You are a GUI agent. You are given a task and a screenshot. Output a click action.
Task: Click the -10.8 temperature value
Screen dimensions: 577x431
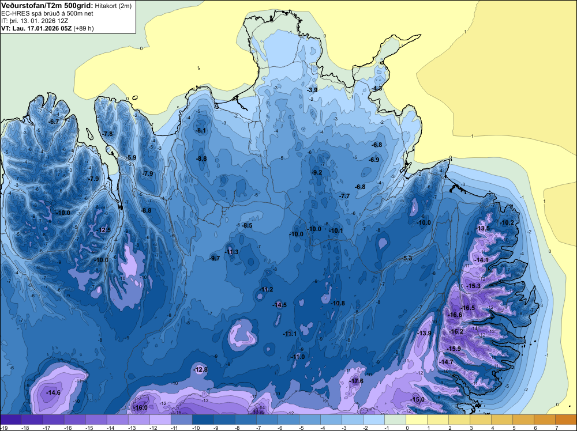[338, 303]
